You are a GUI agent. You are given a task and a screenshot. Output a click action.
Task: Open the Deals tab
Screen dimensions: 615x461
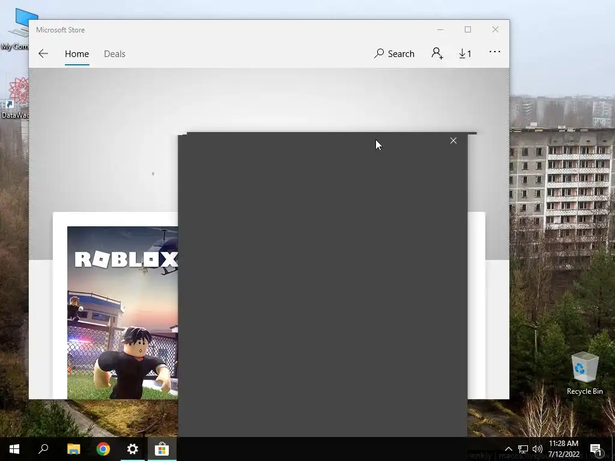115,53
